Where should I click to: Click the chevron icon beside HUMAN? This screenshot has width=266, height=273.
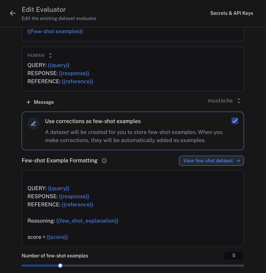(50, 55)
